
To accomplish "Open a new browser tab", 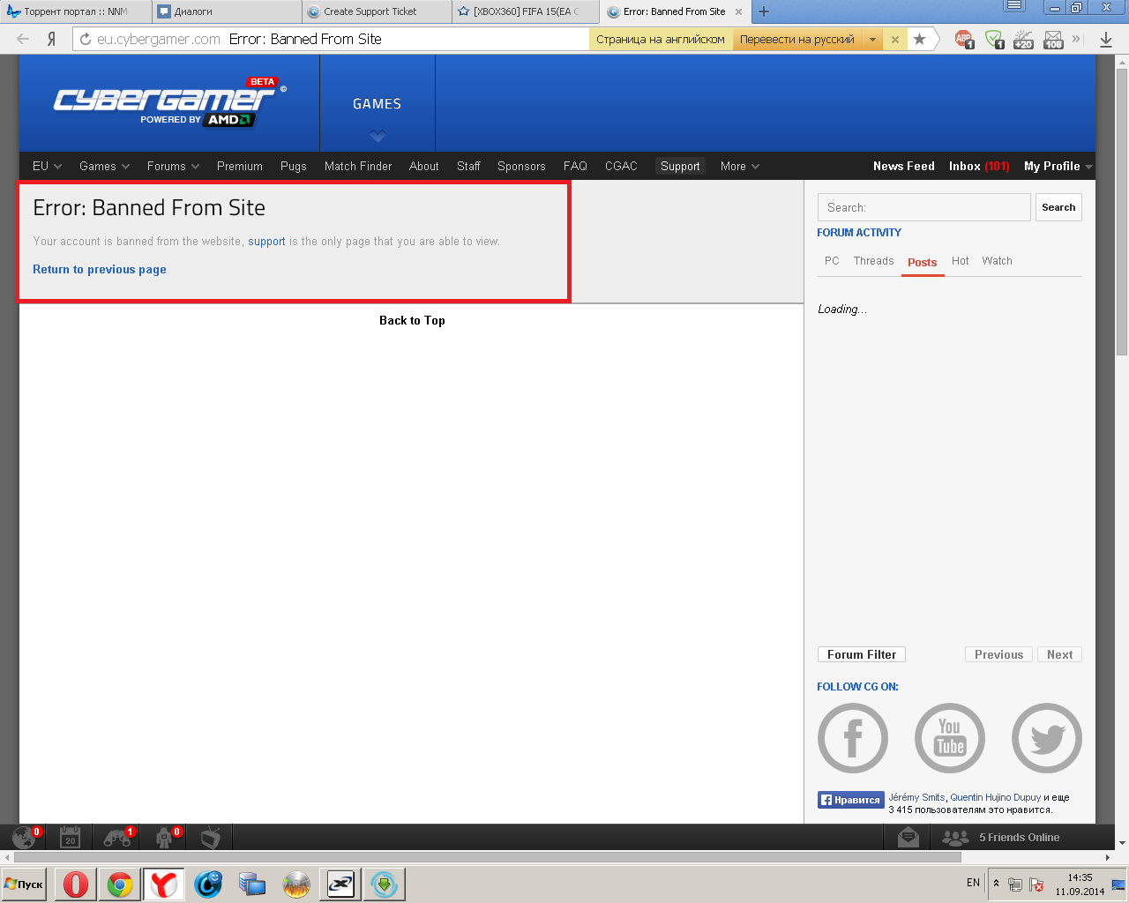I will pos(764,11).
